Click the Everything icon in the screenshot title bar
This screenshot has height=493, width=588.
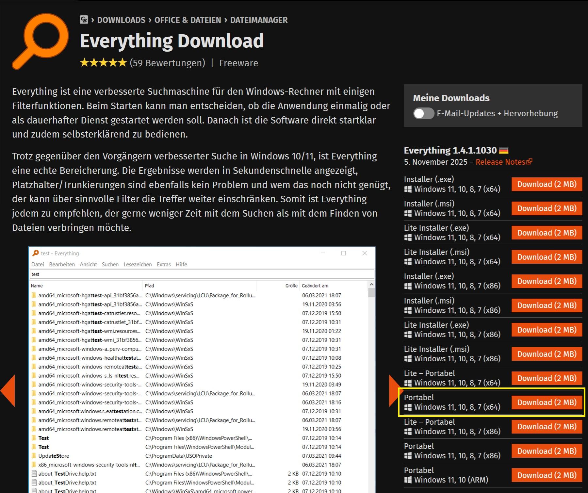(x=36, y=253)
